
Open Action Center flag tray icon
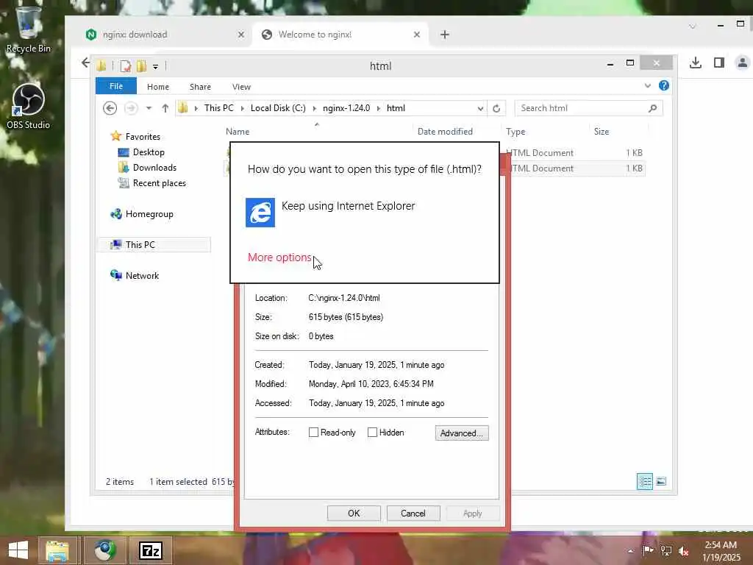pyautogui.click(x=648, y=550)
